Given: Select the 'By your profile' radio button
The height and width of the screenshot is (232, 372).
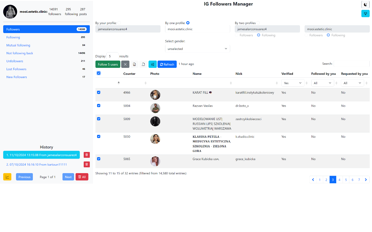Looking at the screenshot, I should pos(119,23).
